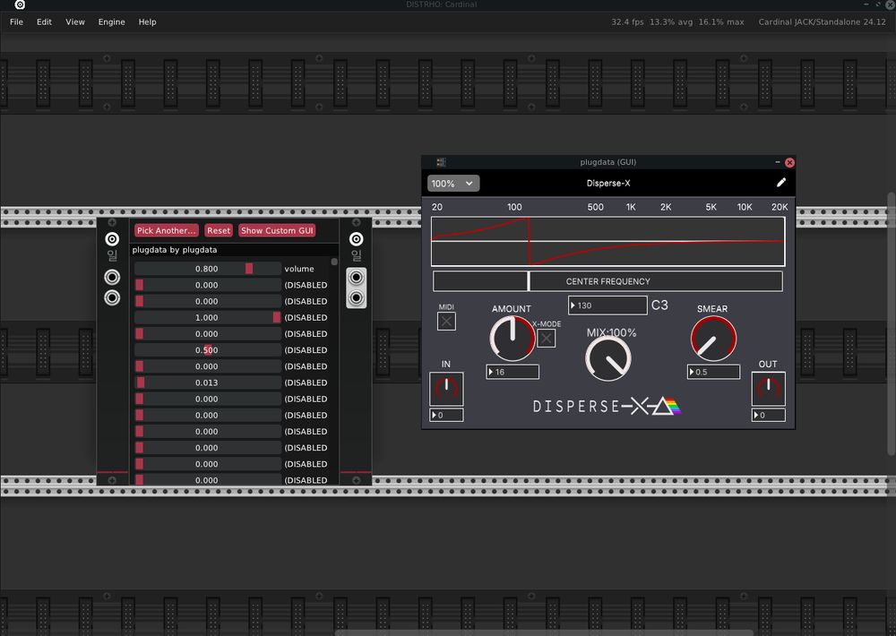Click the Disperse-X patch title
This screenshot has width=896, height=636.
click(x=608, y=183)
